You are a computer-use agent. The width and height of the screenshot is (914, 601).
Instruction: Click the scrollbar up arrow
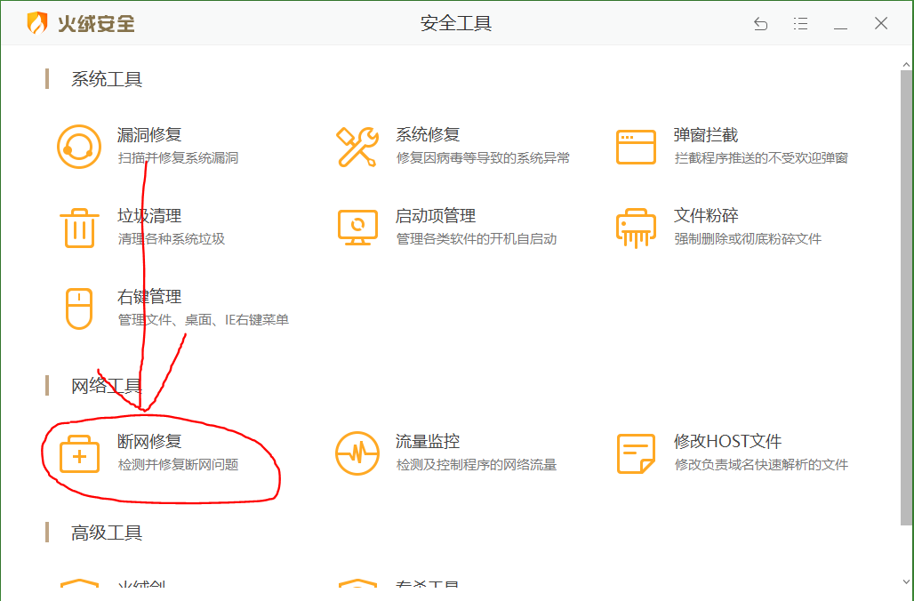[x=906, y=64]
